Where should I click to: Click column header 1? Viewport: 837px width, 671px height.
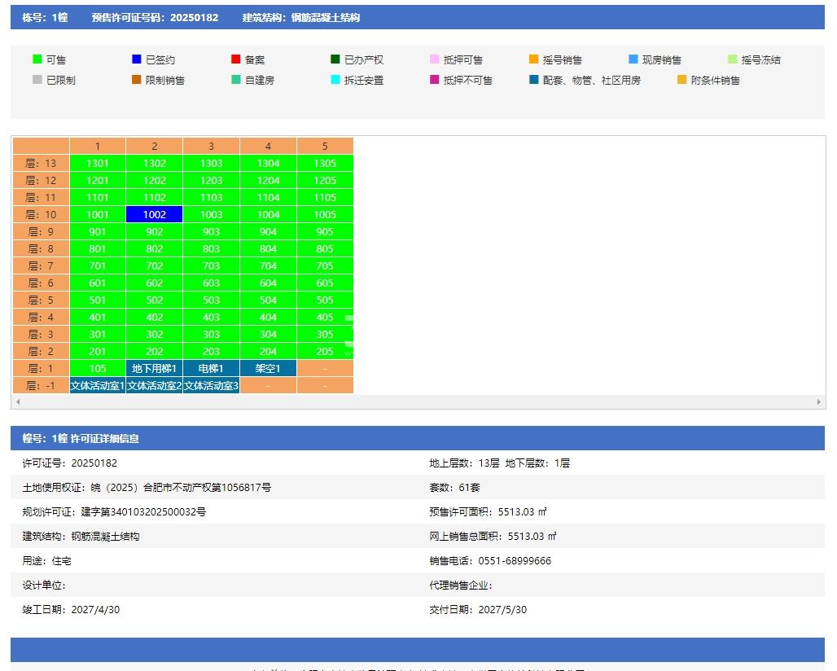[x=97, y=147]
